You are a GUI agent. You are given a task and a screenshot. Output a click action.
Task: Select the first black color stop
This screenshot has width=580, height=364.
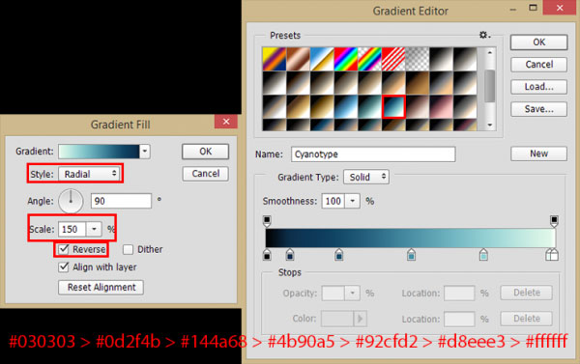tap(267, 255)
